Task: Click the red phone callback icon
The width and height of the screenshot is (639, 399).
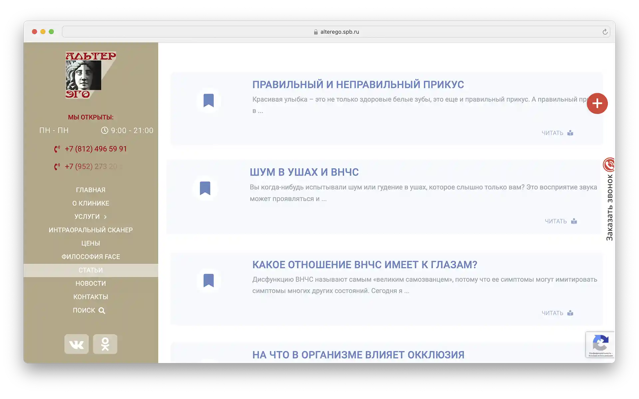Action: click(609, 164)
